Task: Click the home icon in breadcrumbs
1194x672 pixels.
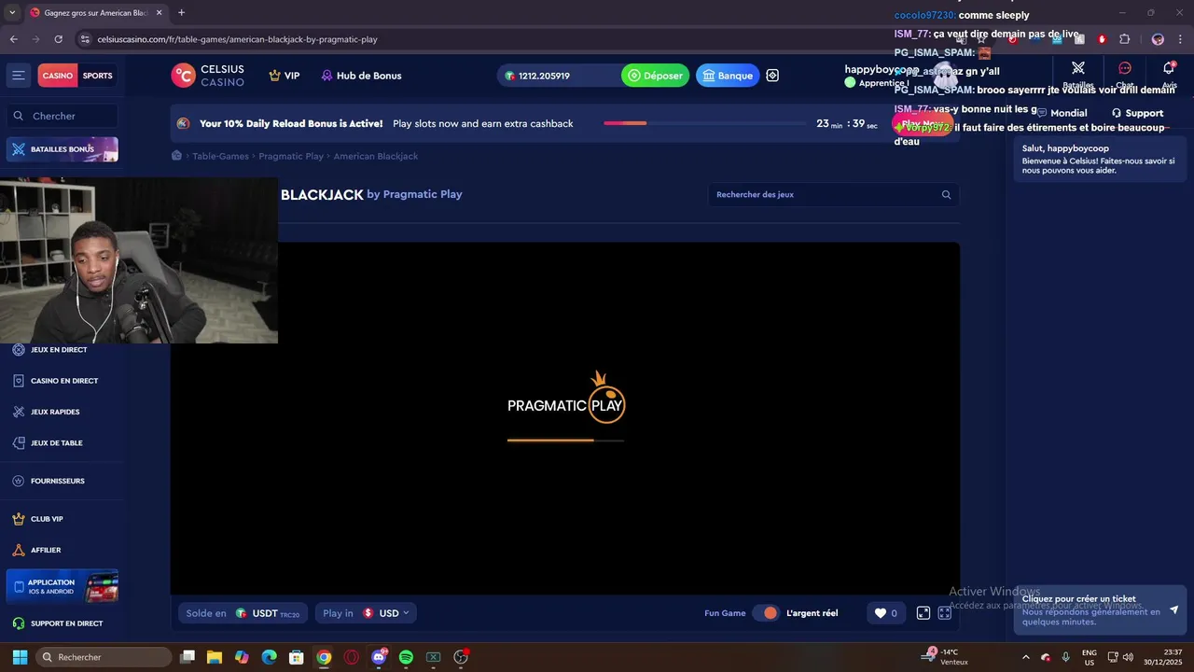Action: tap(176, 156)
